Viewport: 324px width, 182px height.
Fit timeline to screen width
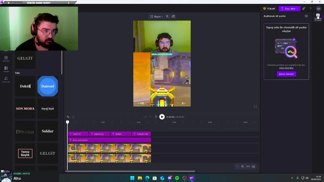248,166
